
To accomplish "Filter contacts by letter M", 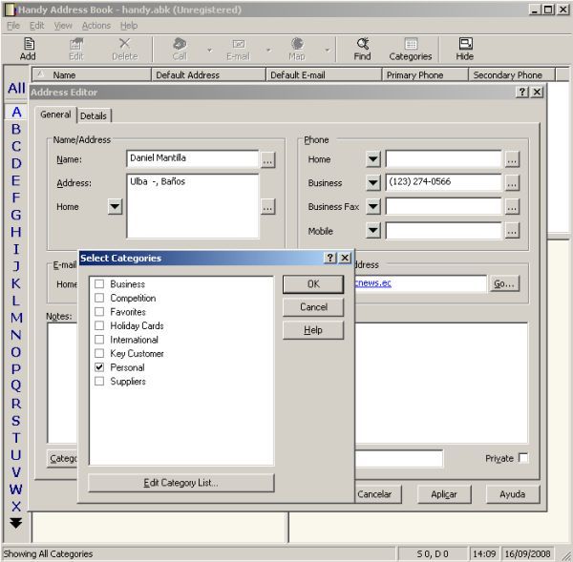I will tap(16, 318).
